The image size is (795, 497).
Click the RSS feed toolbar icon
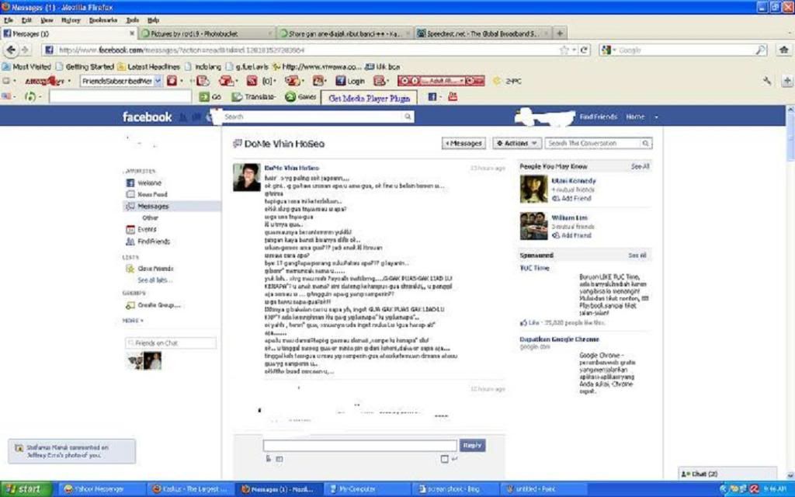click(x=252, y=81)
